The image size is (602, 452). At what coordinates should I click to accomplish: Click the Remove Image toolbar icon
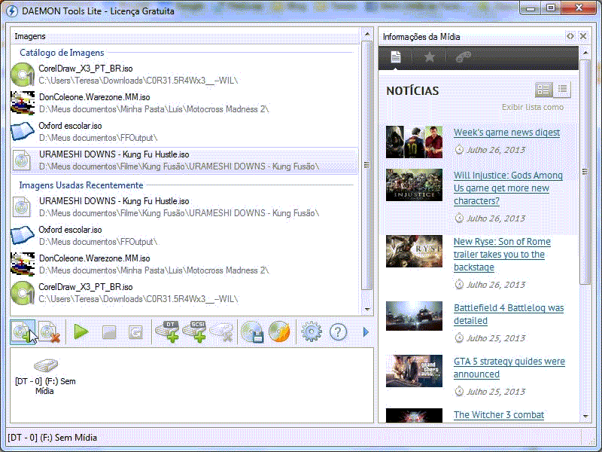50,331
